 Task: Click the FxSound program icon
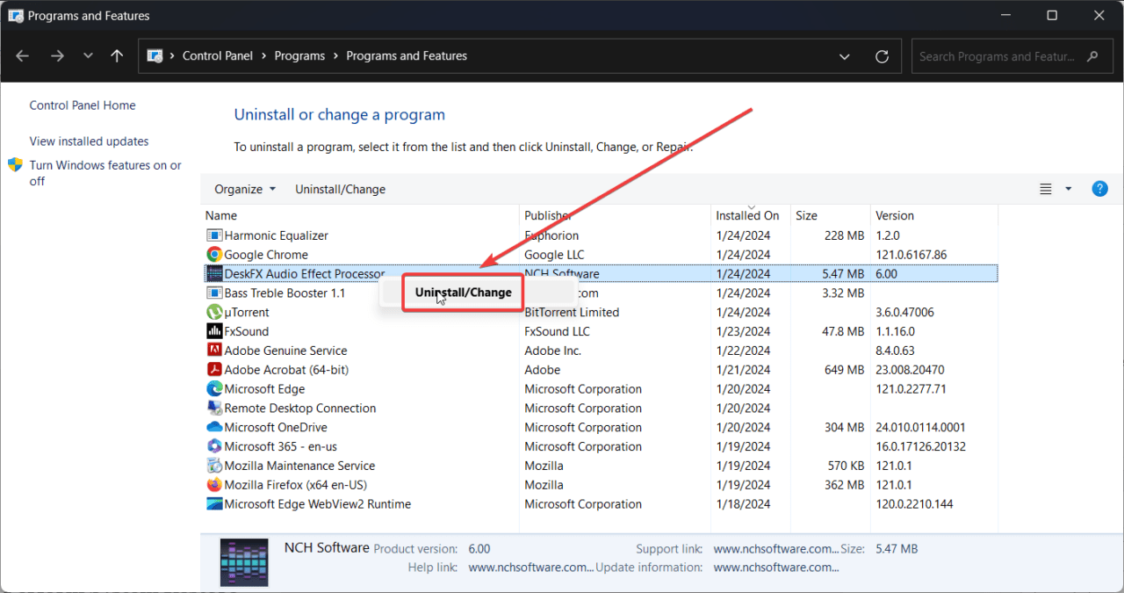214,331
